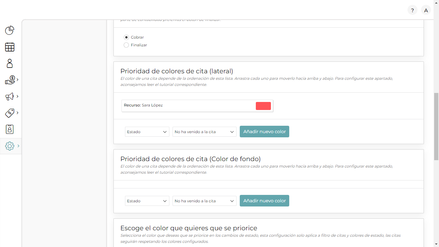Image resolution: width=439 pixels, height=247 pixels.
Task: Click the 'Prioridad de colores de cita (Color de fondo)' heading
Action: point(191,159)
